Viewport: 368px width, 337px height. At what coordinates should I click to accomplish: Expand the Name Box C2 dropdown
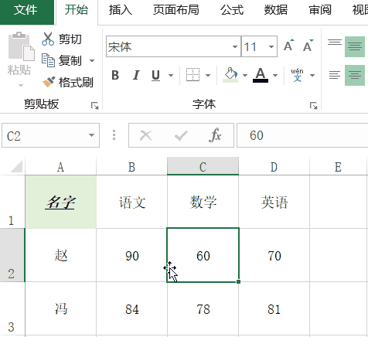(x=91, y=135)
